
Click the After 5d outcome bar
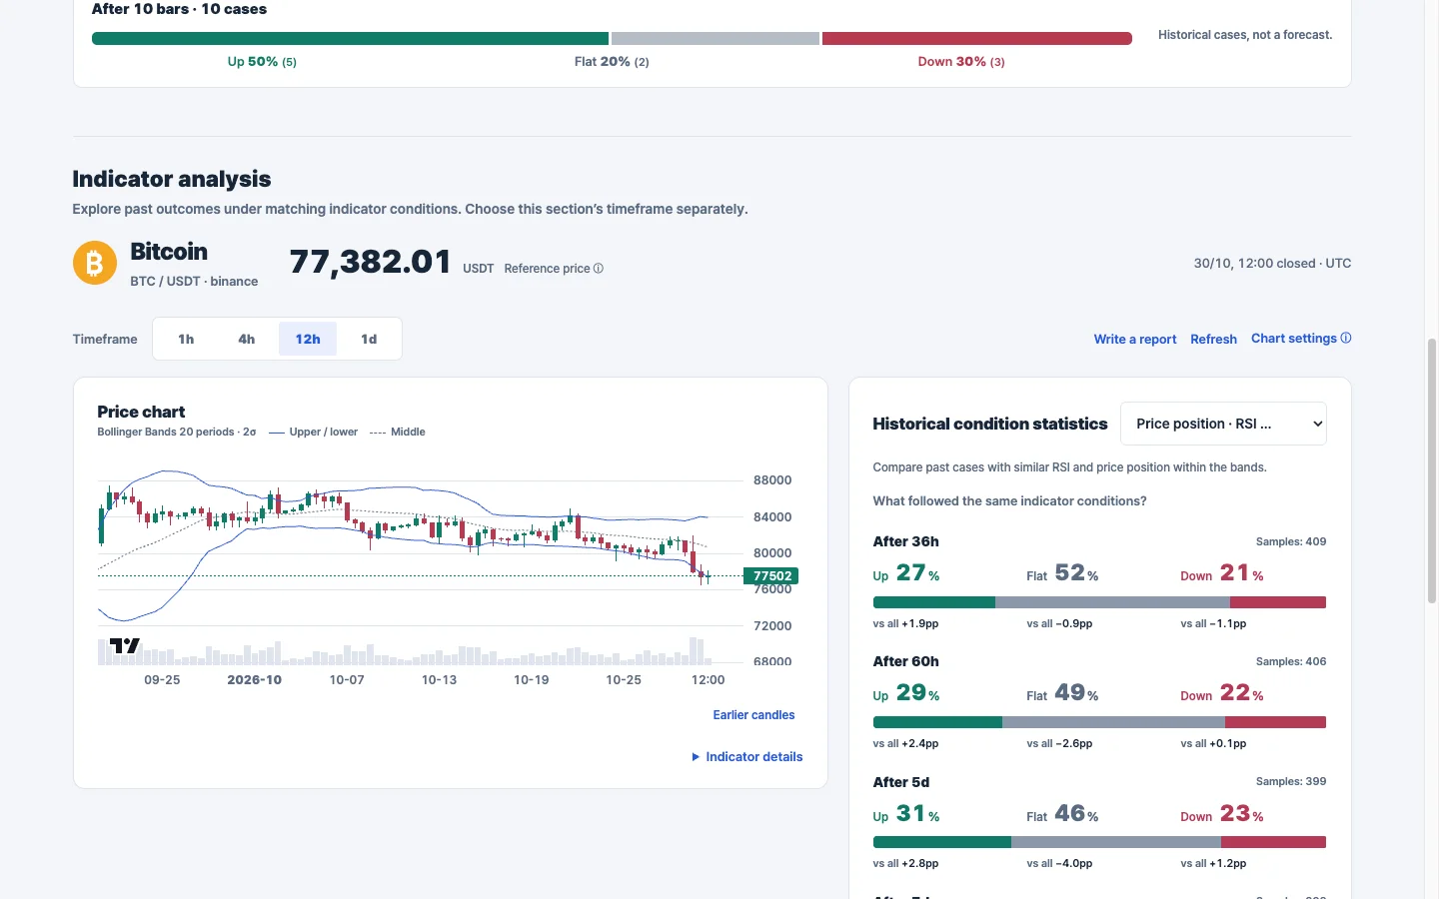[x=1099, y=842]
